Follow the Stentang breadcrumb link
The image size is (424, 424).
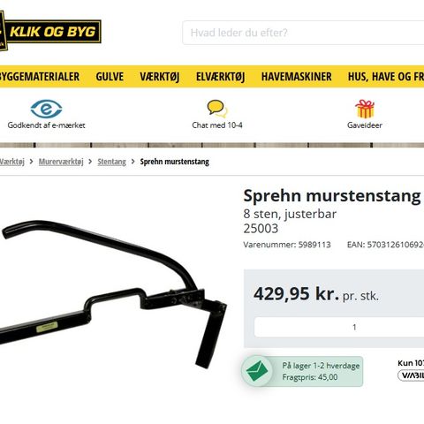point(111,162)
